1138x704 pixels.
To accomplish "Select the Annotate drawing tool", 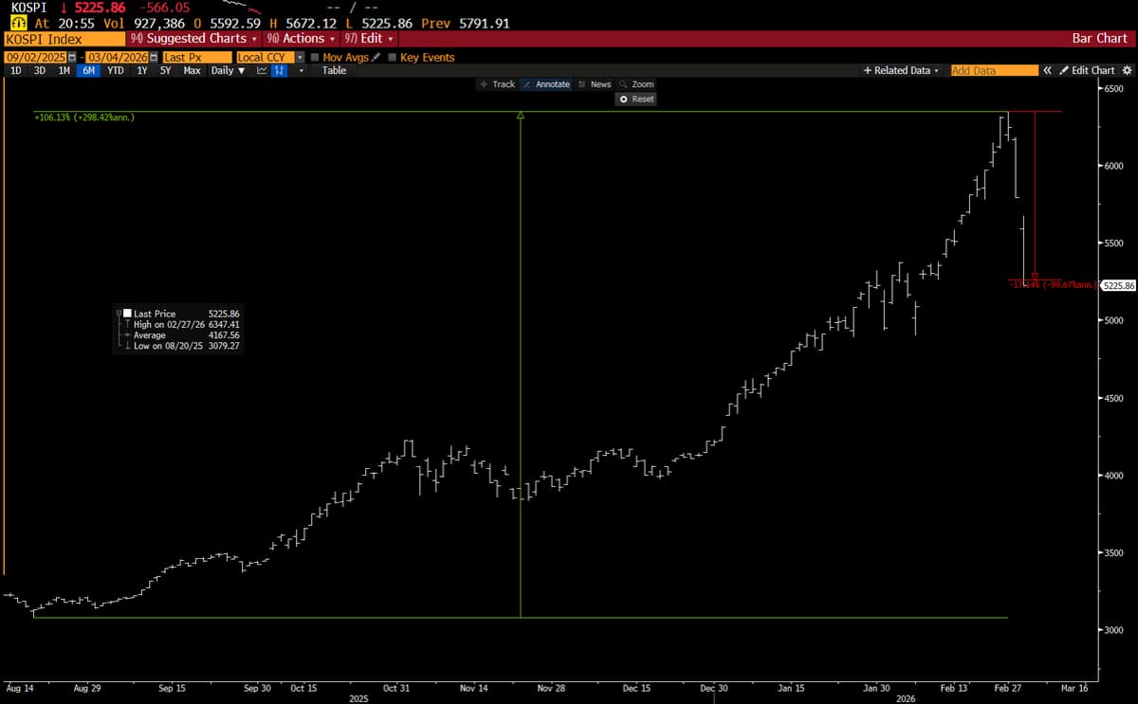I will click(546, 83).
